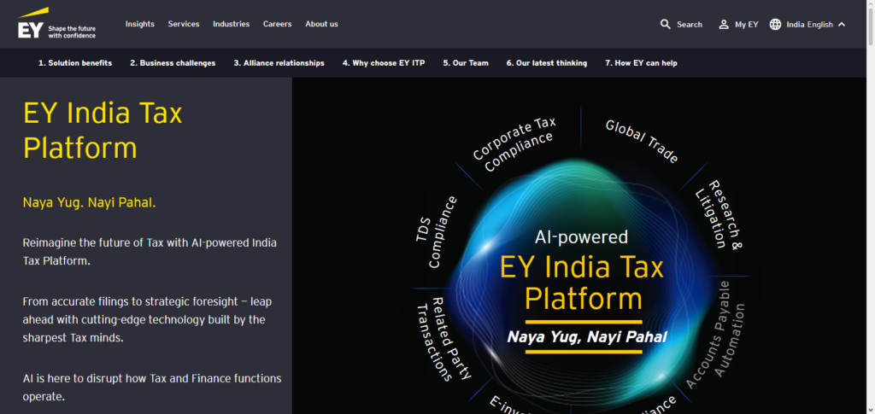Open the Careers menu
The width and height of the screenshot is (875, 414).
[x=278, y=24]
